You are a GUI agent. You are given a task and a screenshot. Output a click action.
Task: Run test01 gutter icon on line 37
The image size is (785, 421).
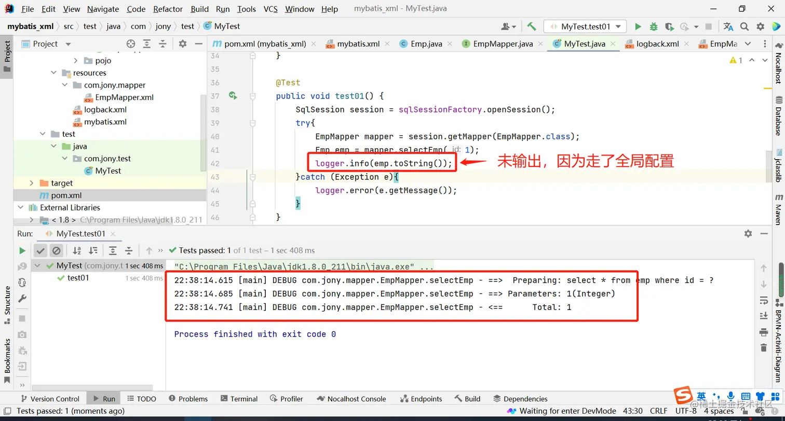pyautogui.click(x=233, y=95)
